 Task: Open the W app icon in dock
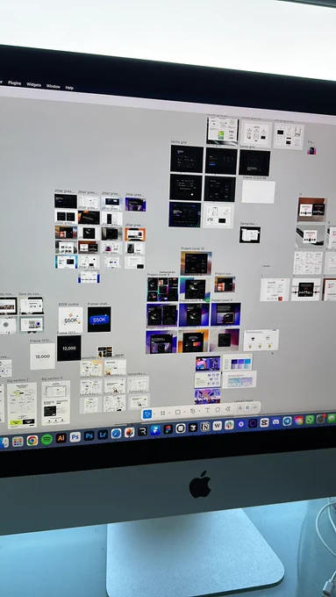218,426
